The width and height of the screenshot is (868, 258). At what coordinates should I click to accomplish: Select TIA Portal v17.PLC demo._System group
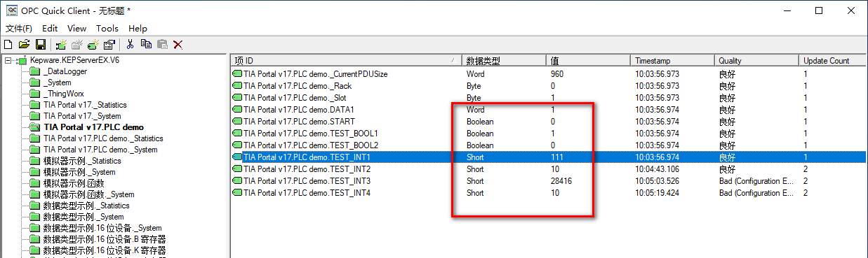(100, 150)
